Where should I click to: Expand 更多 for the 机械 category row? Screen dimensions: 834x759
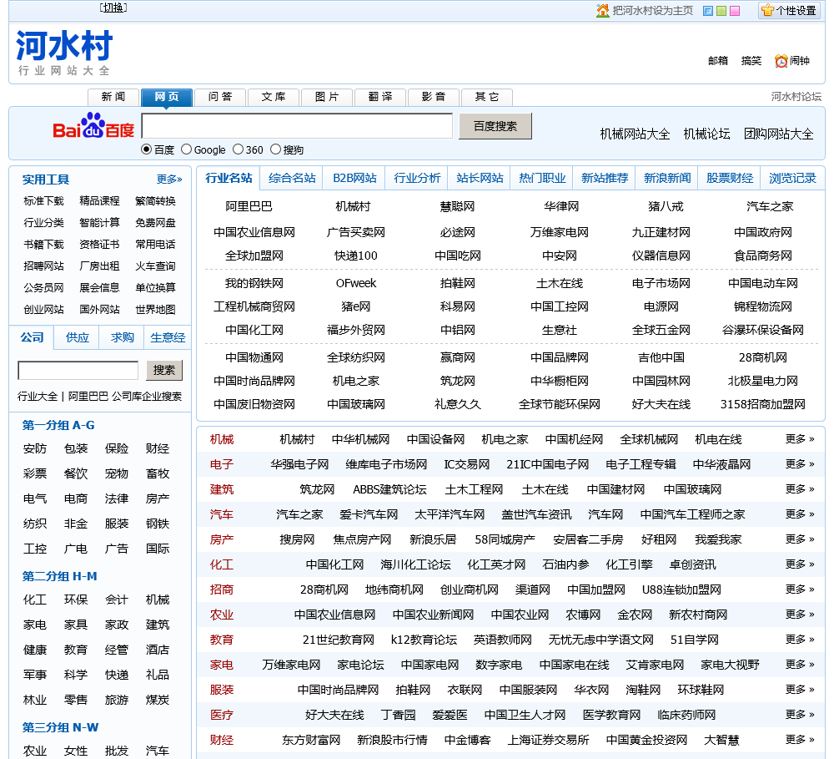tap(800, 439)
